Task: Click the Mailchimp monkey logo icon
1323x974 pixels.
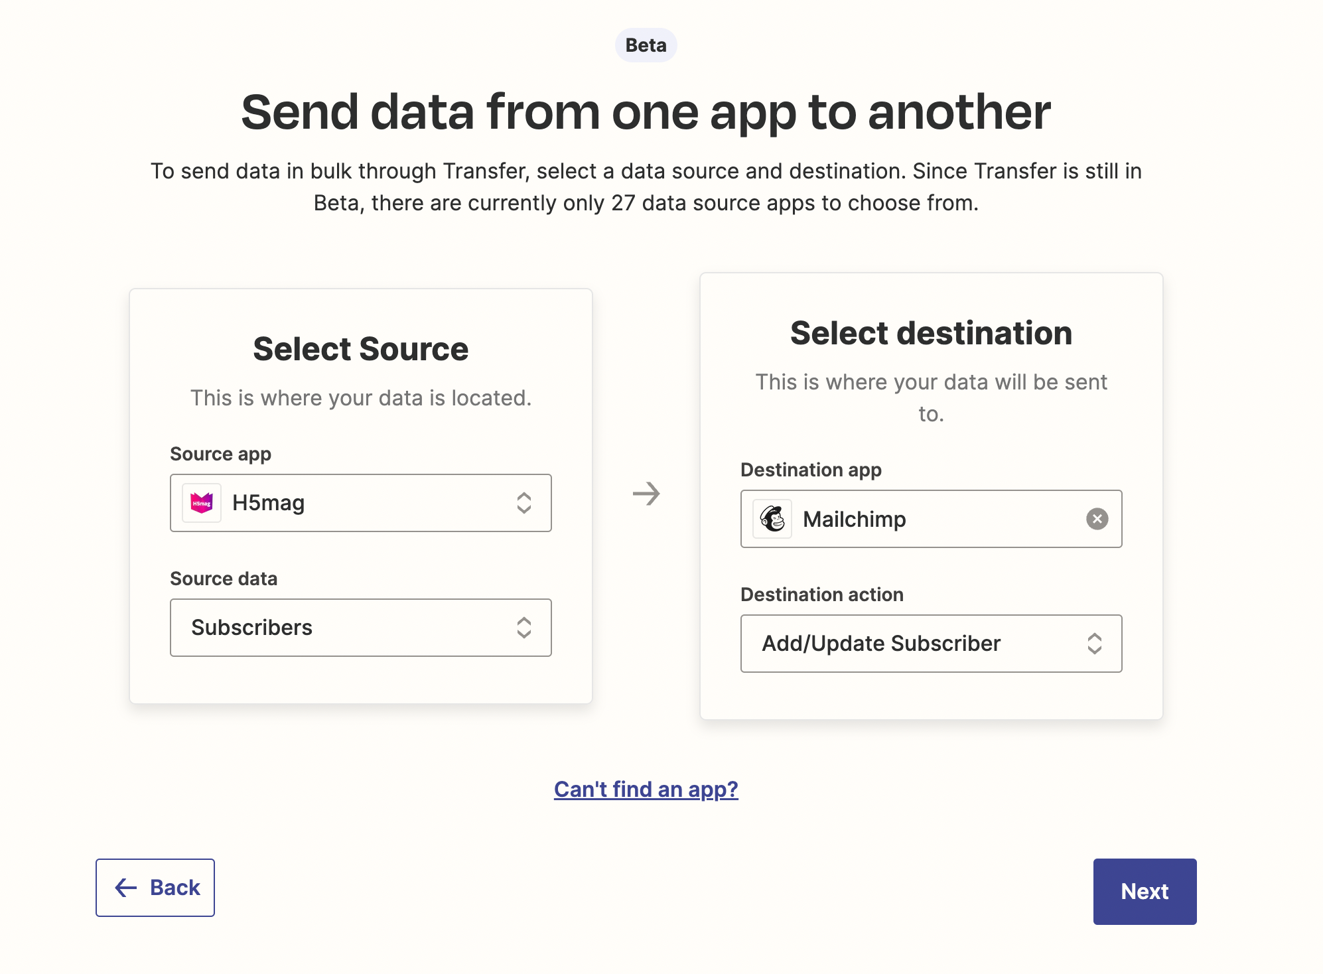Action: click(772, 519)
